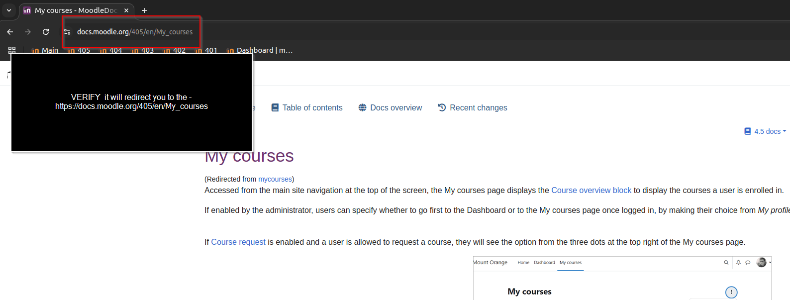Viewport: 790px width, 300px height.
Task: Open a new browser tab
Action: pos(144,10)
